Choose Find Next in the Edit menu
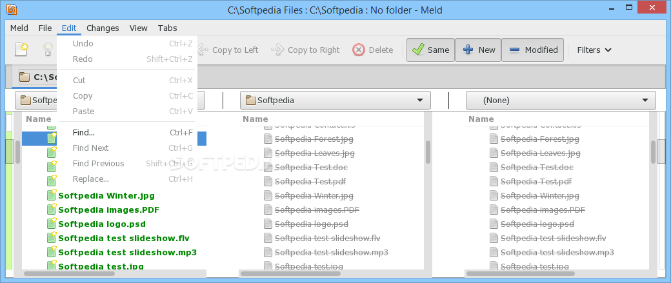The width and height of the screenshot is (671, 283). point(126,148)
